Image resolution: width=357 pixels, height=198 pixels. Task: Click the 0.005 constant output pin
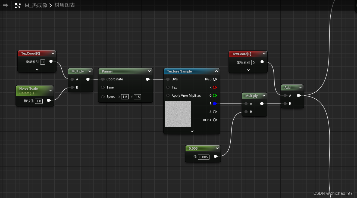pos(216,156)
